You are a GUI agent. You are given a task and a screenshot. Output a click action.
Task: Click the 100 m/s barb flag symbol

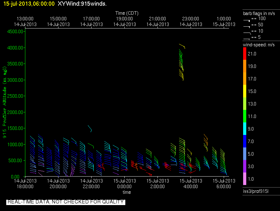tap(247, 21)
